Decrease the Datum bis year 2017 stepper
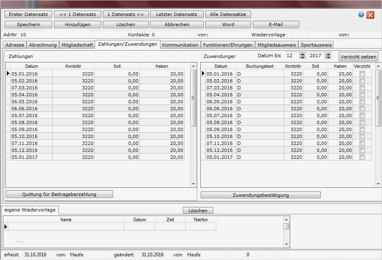 tap(328, 58)
